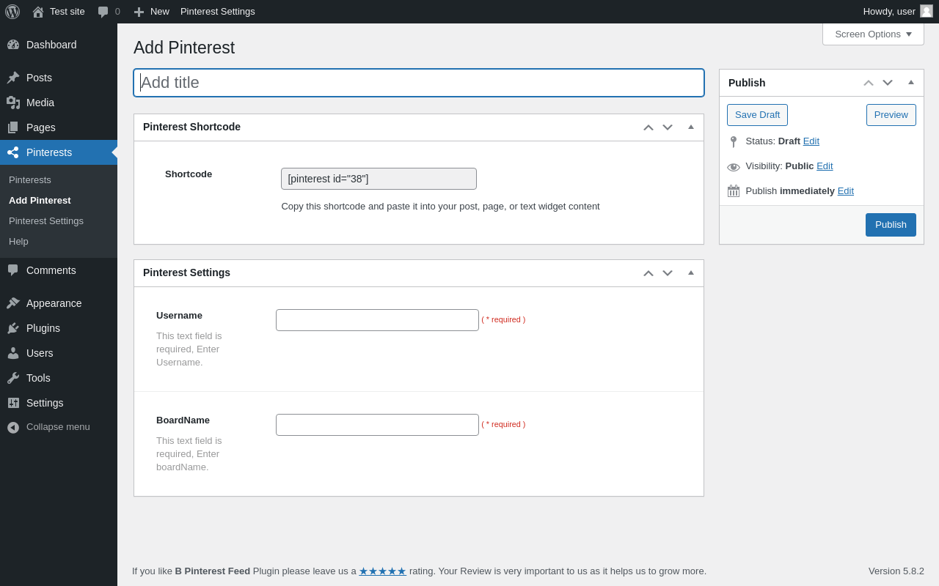Click the WordPress logo icon

(12, 12)
